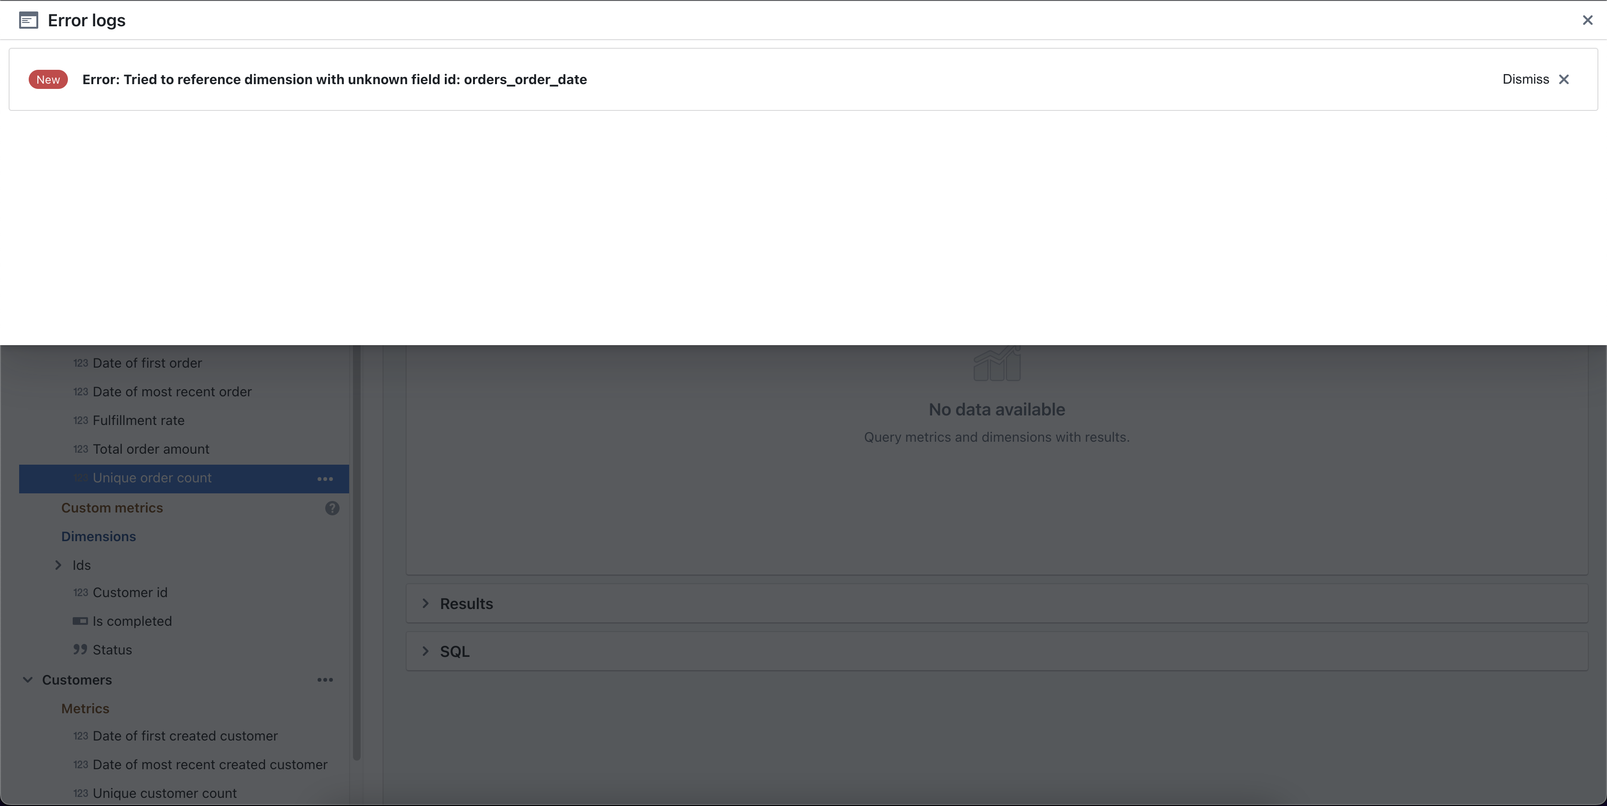The image size is (1607, 806).
Task: Click the X icon next to Dismiss
Action: tap(1564, 79)
